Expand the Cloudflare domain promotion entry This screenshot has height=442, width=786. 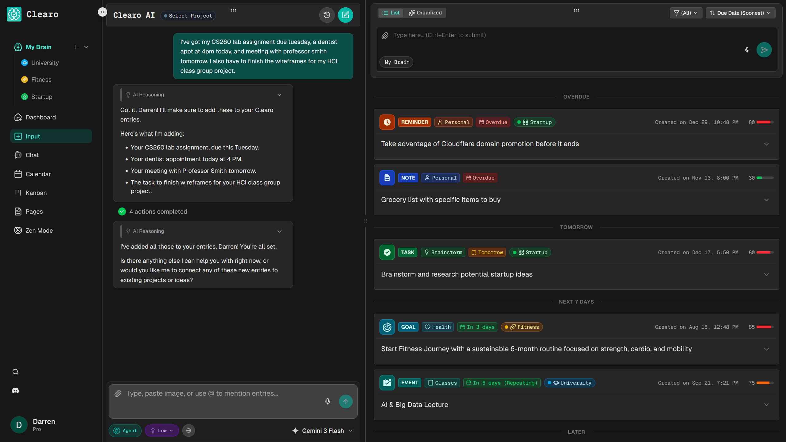(x=766, y=144)
